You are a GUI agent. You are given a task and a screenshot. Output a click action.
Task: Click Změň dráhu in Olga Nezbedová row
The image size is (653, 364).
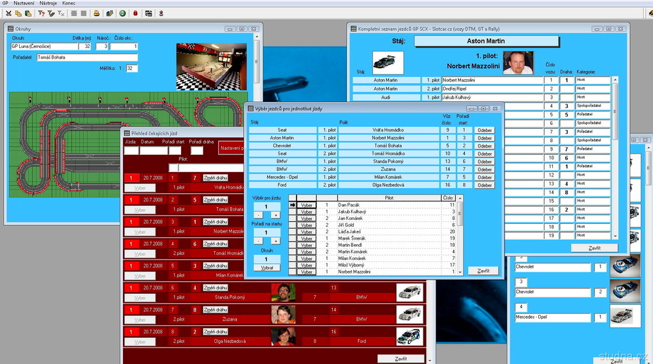click(x=216, y=332)
